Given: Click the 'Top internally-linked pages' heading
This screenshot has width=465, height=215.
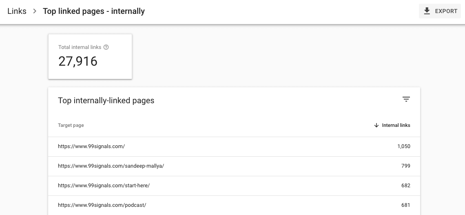Looking at the screenshot, I should click(x=106, y=100).
